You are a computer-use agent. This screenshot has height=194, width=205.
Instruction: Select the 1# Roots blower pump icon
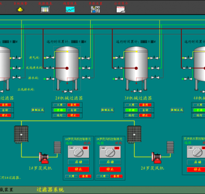(x=44, y=158)
